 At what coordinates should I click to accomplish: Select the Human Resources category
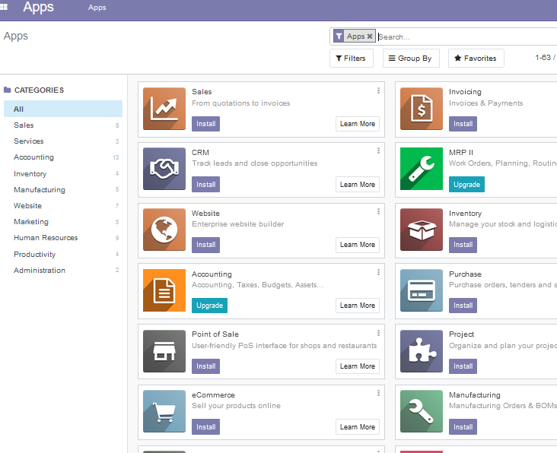pos(63,238)
